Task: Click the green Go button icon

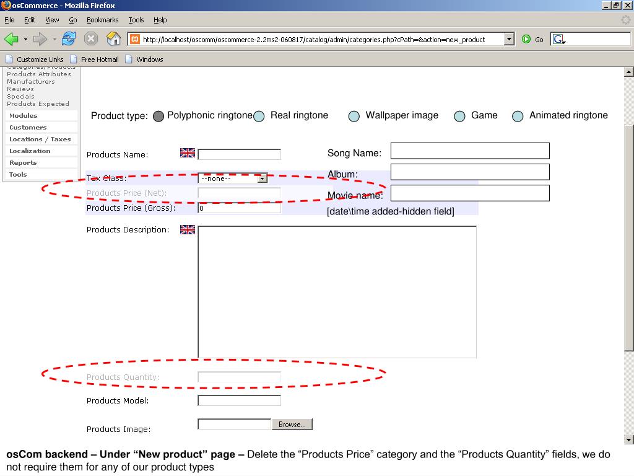Action: point(526,39)
